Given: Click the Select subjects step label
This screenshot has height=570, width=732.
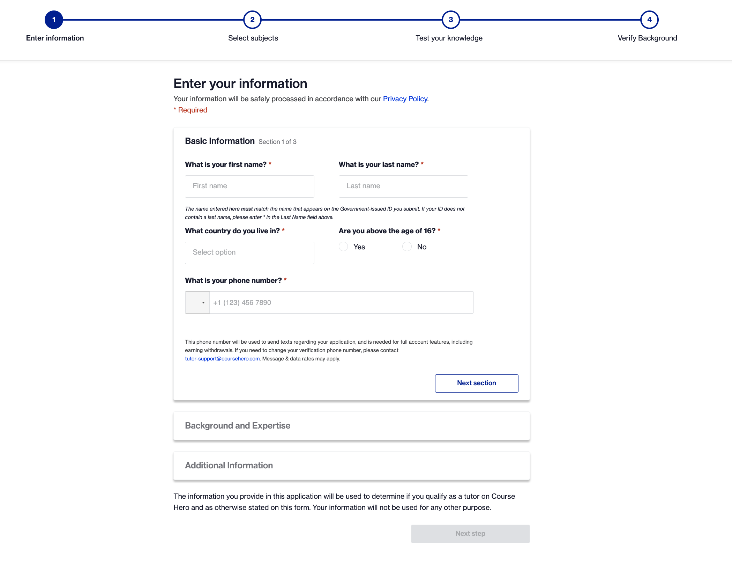Looking at the screenshot, I should coord(253,38).
